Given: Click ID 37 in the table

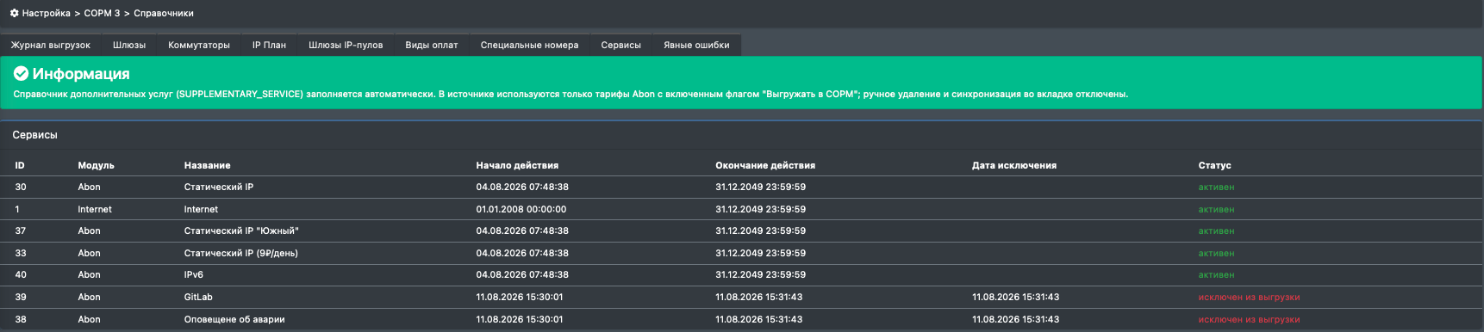Looking at the screenshot, I should click(21, 231).
